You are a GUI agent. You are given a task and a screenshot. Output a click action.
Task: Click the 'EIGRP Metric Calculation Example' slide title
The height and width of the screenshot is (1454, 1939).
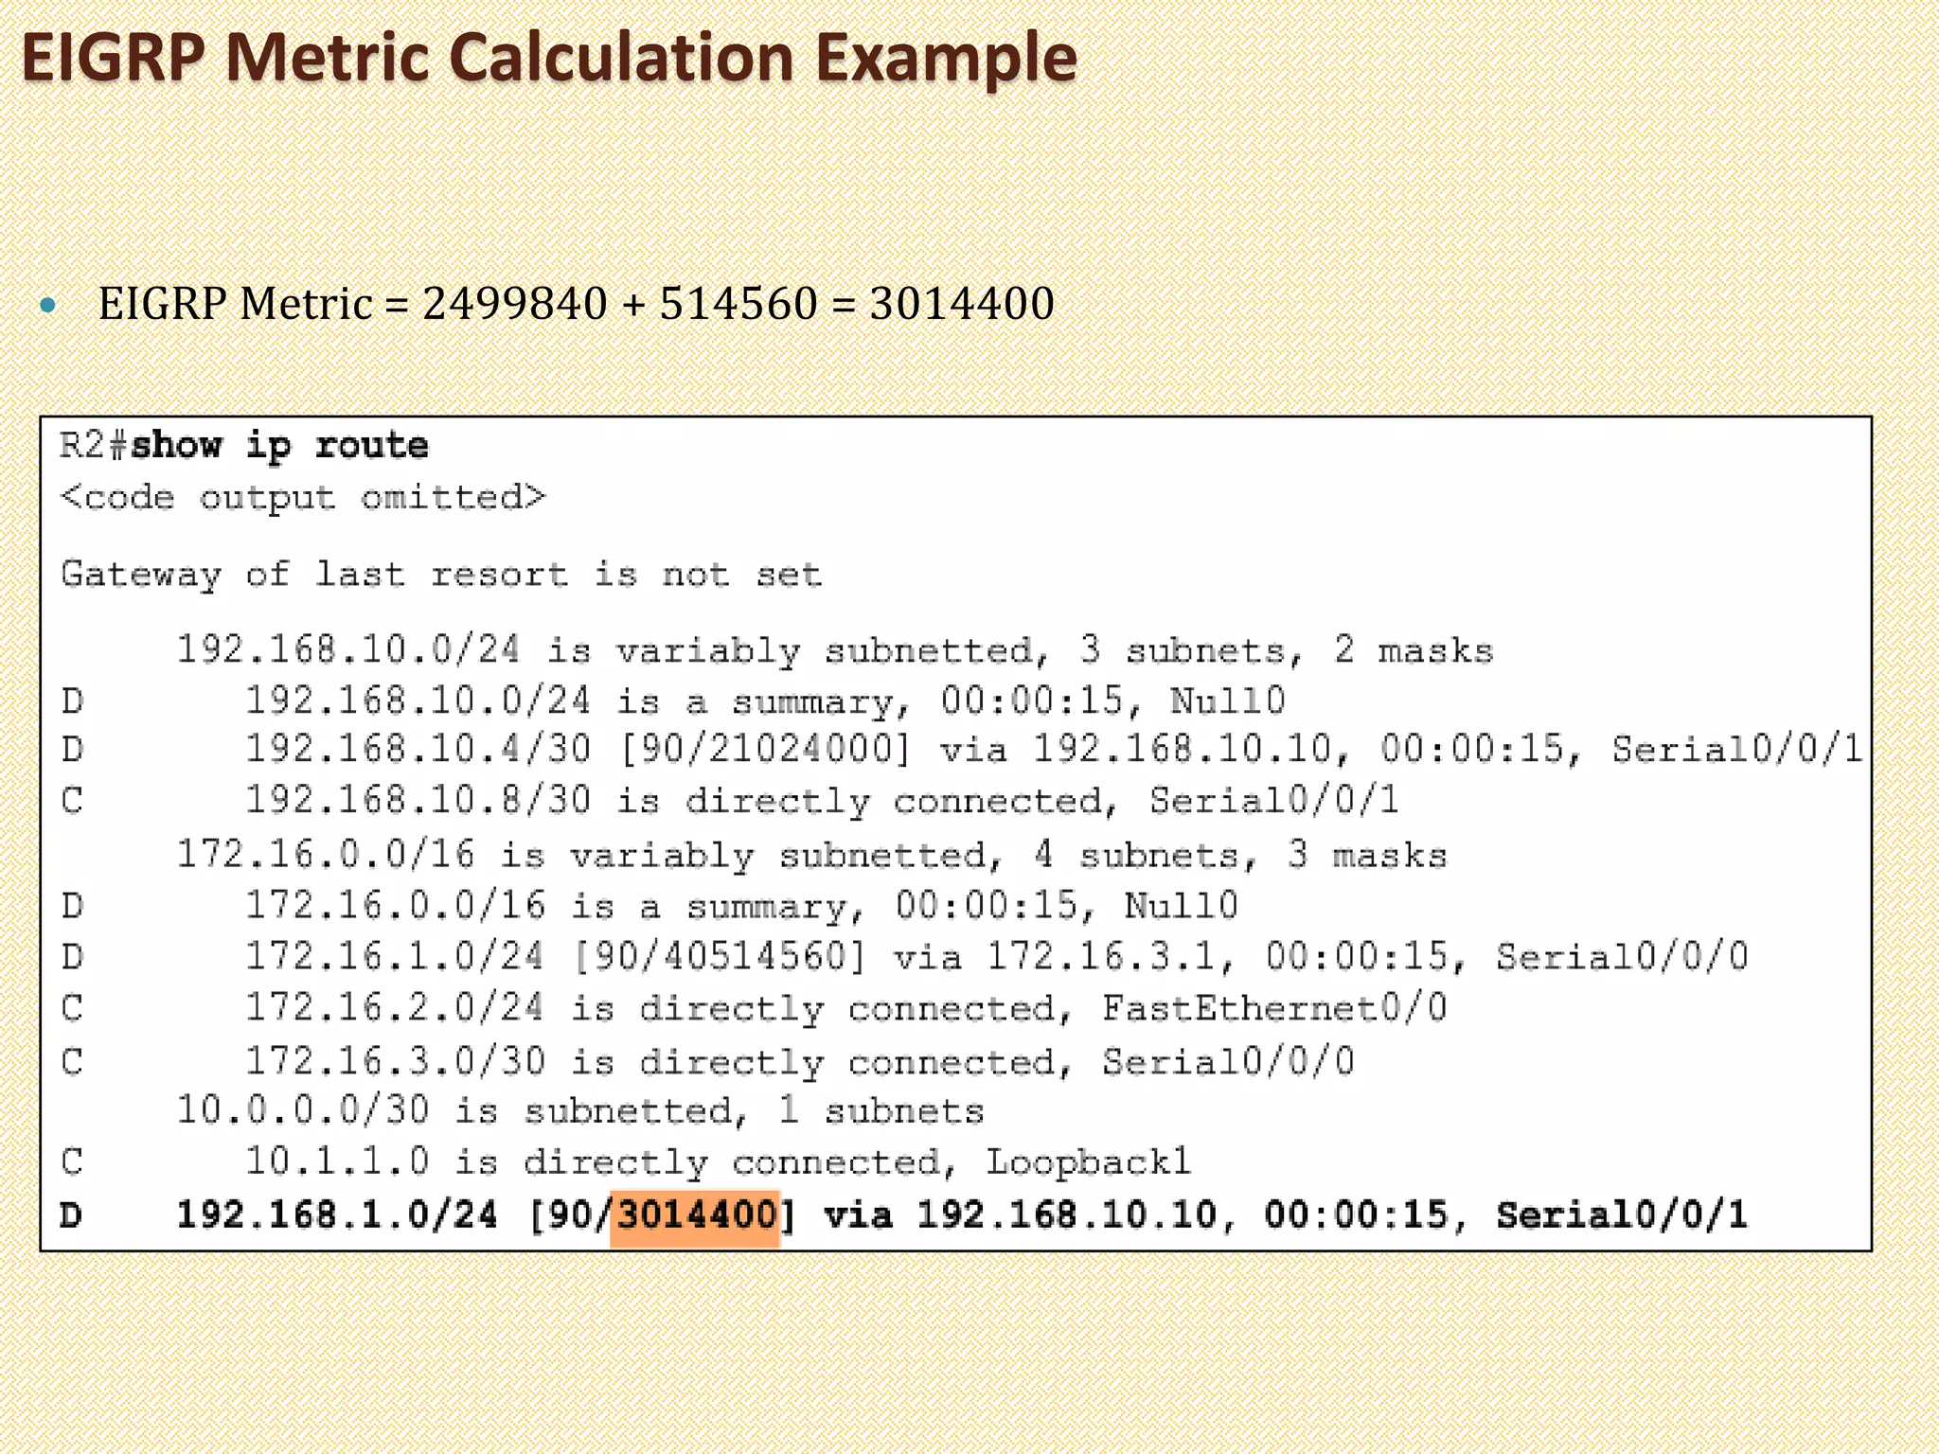click(x=549, y=59)
